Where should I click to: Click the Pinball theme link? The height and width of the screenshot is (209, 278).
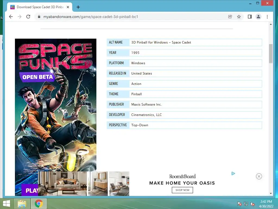pyautogui.click(x=136, y=94)
